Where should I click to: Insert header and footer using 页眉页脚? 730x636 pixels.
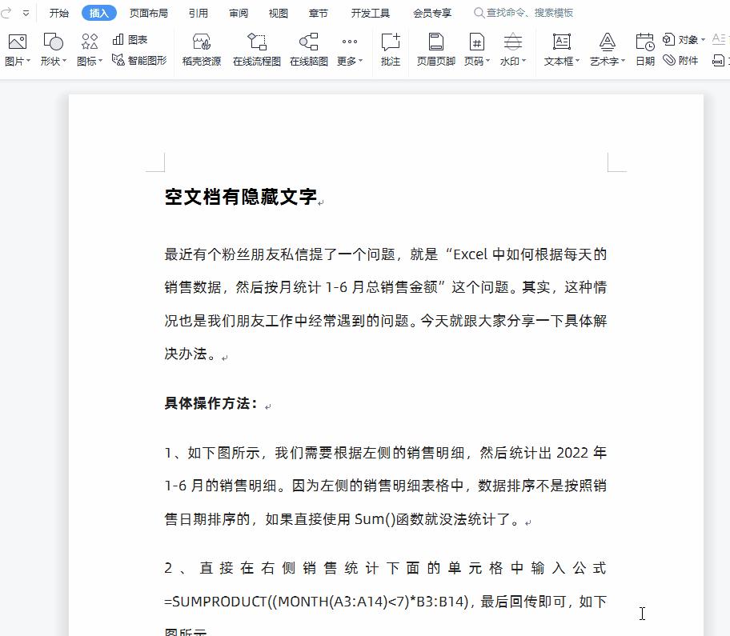pos(435,50)
